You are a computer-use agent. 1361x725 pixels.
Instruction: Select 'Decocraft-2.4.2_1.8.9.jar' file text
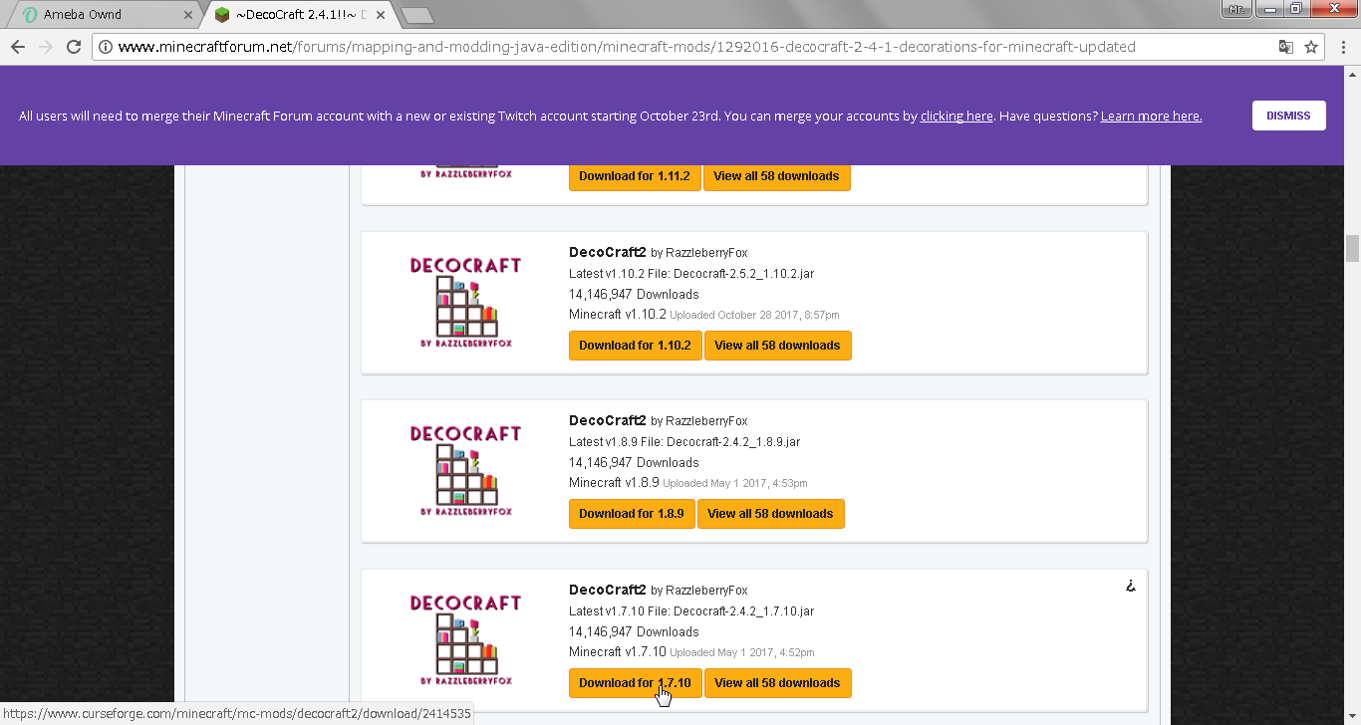(733, 442)
